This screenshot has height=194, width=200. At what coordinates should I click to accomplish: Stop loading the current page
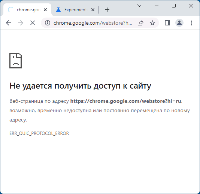pyautogui.click(x=33, y=23)
